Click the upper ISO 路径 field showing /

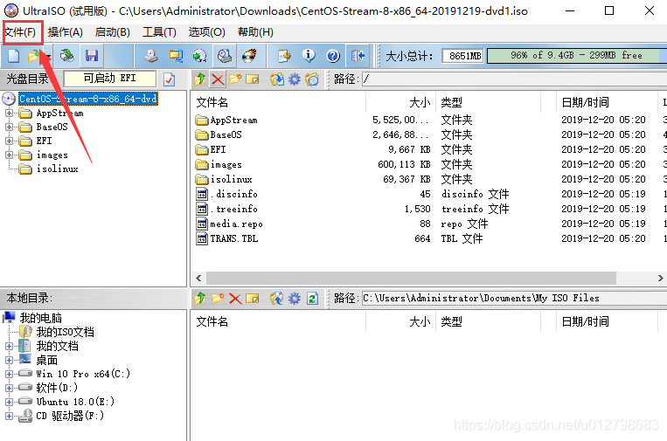click(x=514, y=79)
